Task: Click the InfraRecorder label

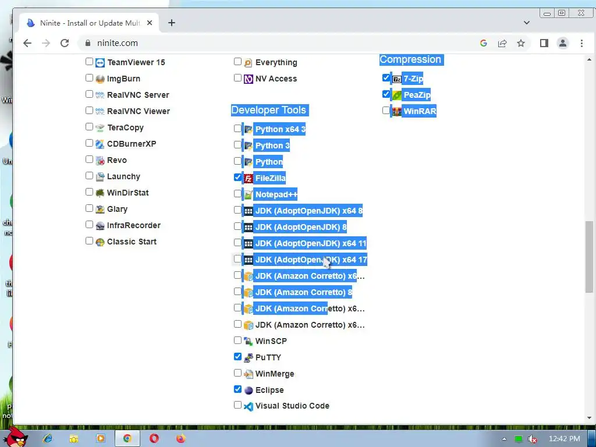Action: point(134,226)
